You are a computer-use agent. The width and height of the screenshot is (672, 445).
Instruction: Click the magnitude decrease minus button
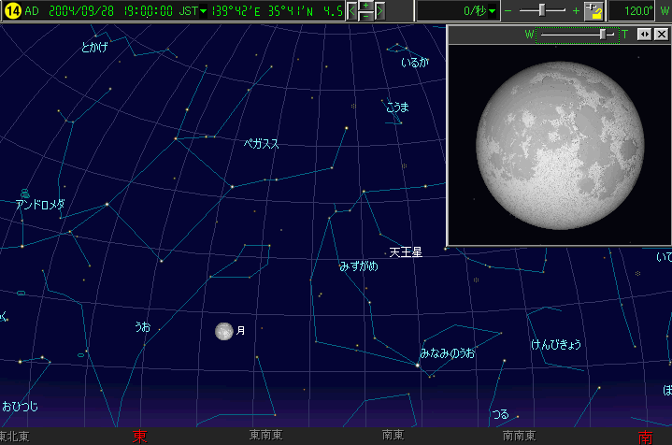pyautogui.click(x=365, y=17)
